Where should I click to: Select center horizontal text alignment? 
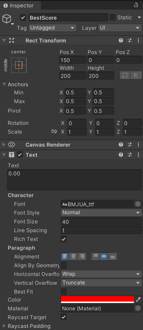tap(73, 257)
